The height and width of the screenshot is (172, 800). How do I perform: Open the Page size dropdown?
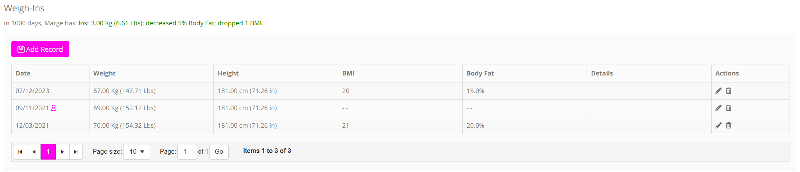tap(136, 152)
